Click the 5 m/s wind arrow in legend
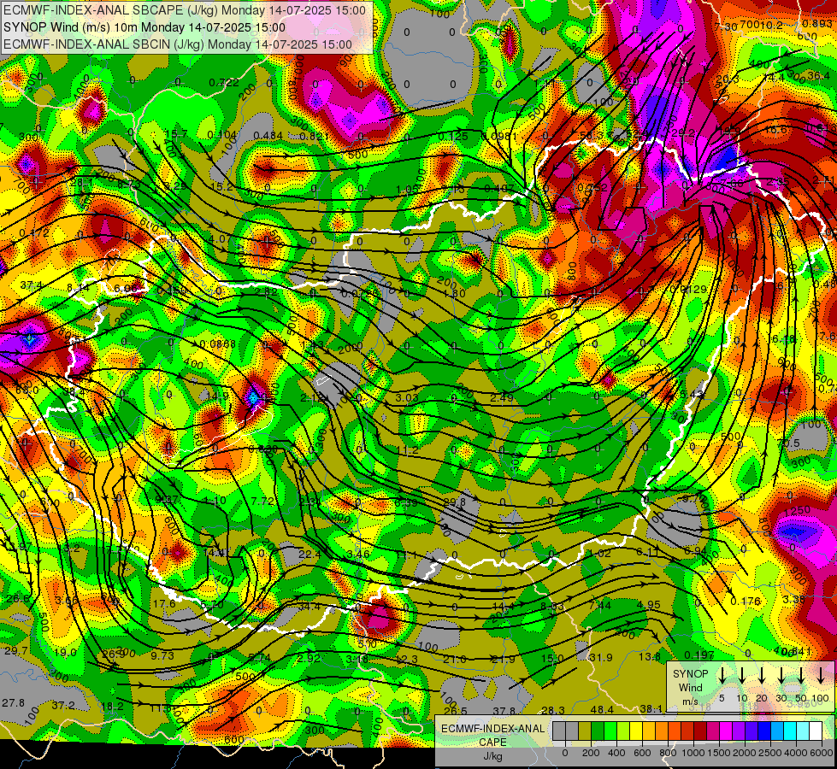Image resolution: width=837 pixels, height=769 pixels. pyautogui.click(x=722, y=675)
